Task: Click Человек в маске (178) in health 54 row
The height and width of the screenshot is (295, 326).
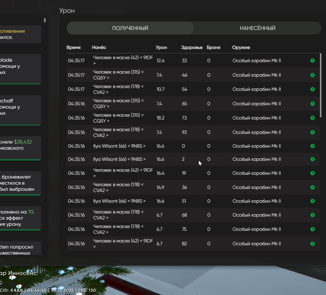Action: (118, 89)
